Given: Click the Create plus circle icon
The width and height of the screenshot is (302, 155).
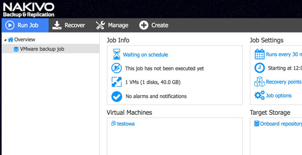Looking at the screenshot, I should (144, 25).
